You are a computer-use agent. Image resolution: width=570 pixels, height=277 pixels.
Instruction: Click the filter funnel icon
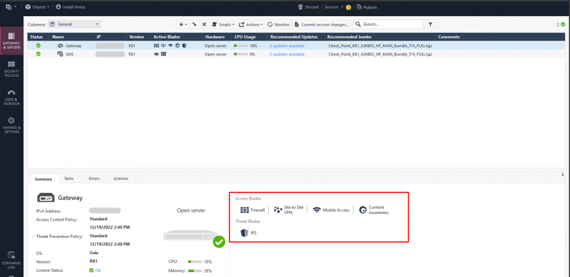coord(430,25)
